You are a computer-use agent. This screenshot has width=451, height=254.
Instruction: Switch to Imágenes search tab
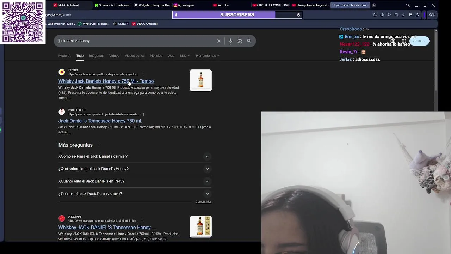[96, 56]
